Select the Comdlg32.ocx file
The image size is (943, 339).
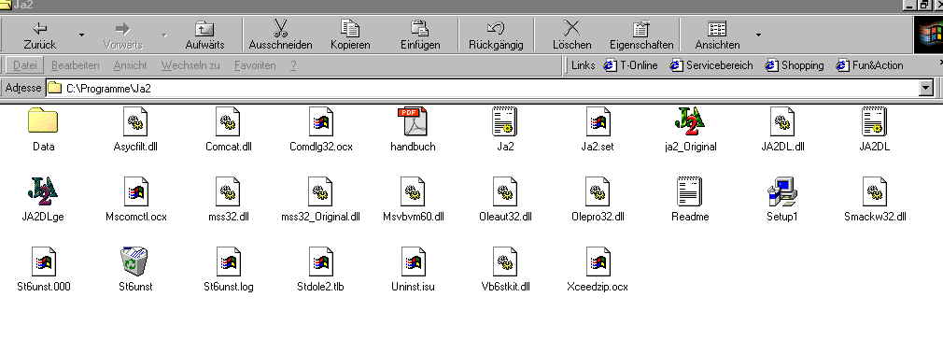tap(320, 129)
